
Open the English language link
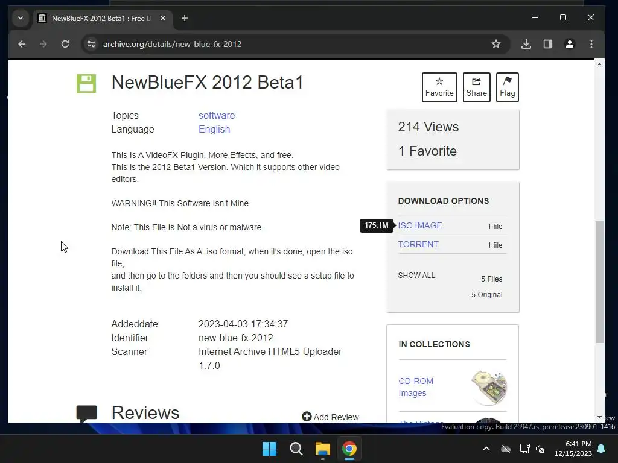(214, 129)
